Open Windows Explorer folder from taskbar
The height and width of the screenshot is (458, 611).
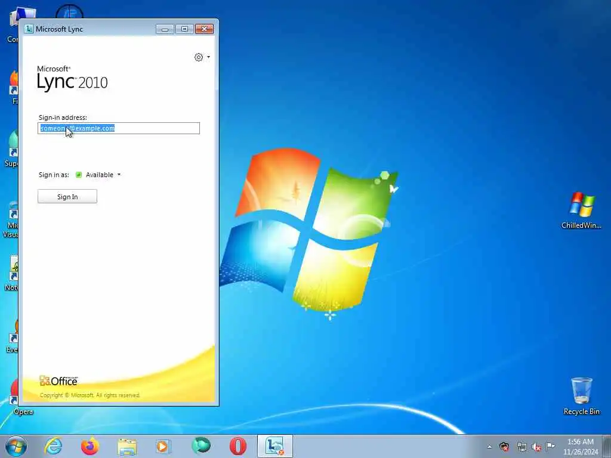(x=127, y=446)
